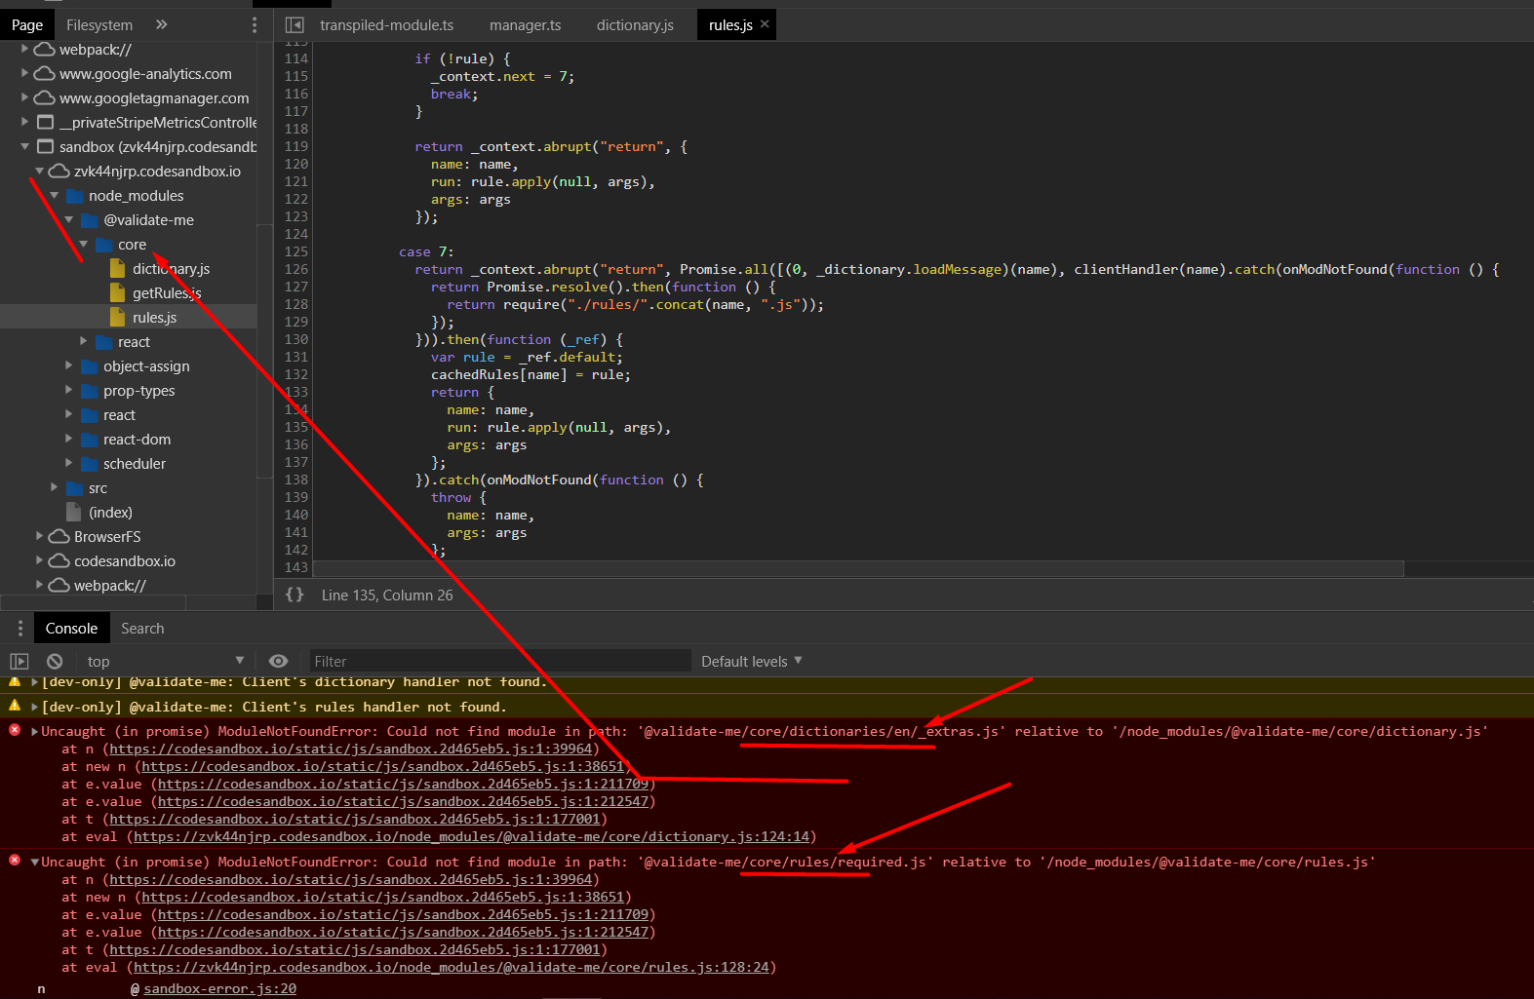This screenshot has width=1534, height=999.
Task: Expand the scheduler folder
Action: coord(68,463)
